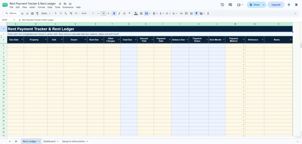
Task: Print the spreadsheet using the printer icon
Action: coord(32,14)
